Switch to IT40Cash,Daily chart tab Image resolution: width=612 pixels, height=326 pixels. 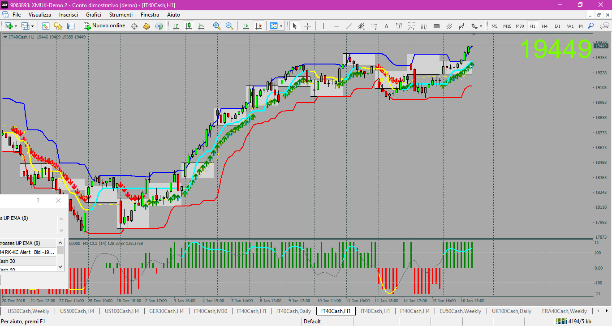coord(294,311)
